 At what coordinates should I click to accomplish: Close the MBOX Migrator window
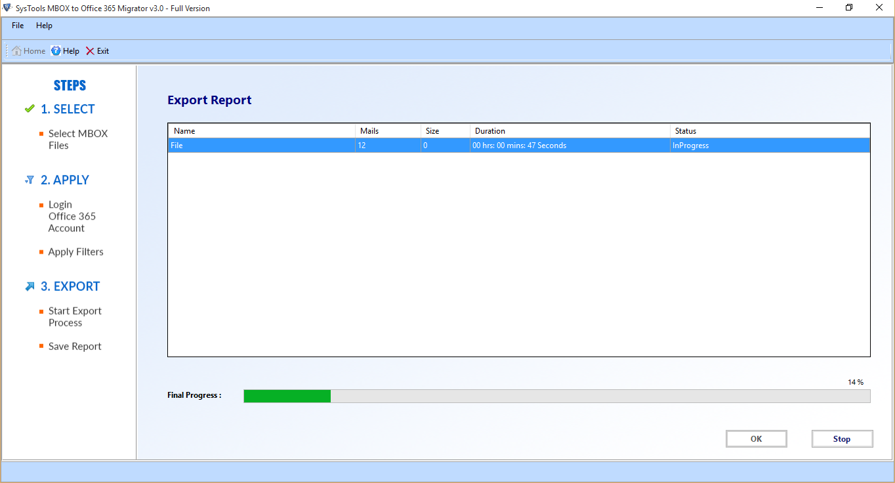pyautogui.click(x=879, y=8)
